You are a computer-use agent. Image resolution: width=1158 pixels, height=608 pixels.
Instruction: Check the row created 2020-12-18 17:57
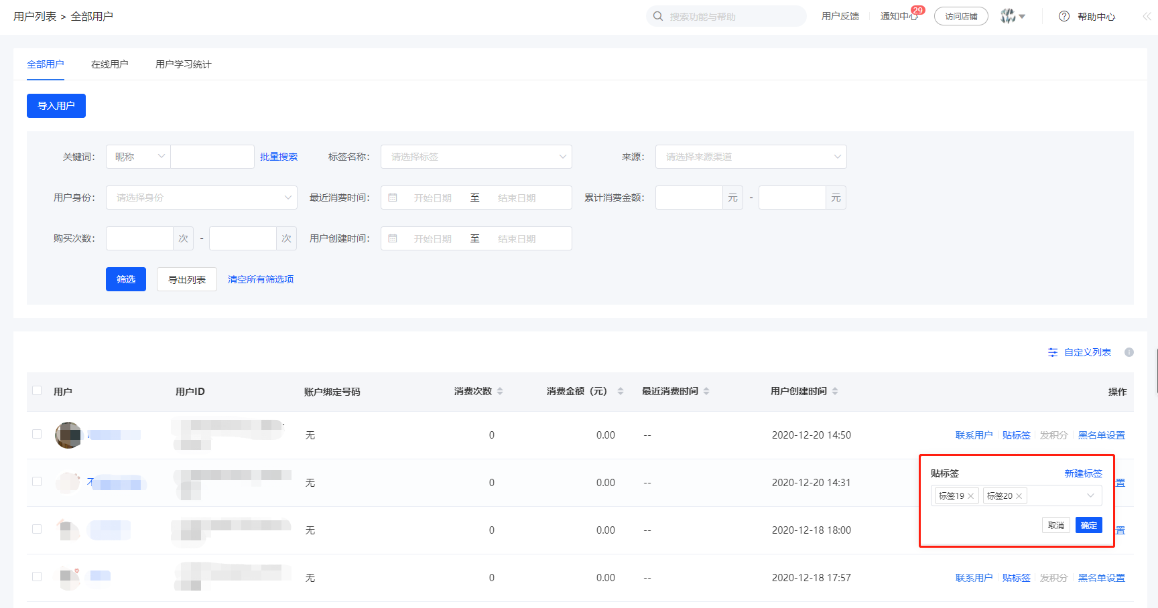point(37,577)
